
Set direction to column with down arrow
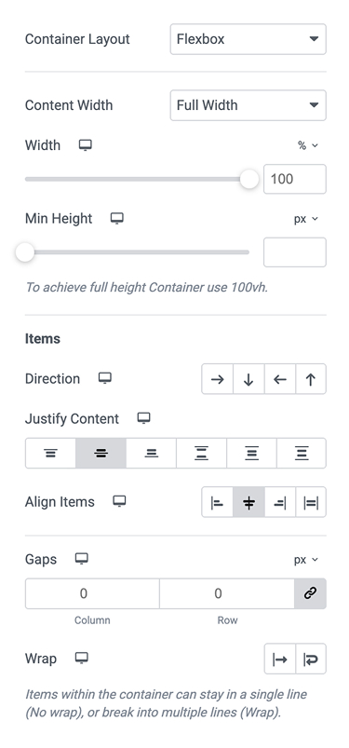[248, 379]
